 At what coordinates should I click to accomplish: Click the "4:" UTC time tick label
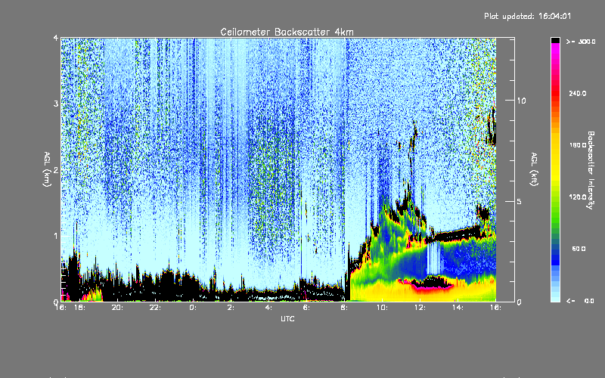tap(268, 308)
